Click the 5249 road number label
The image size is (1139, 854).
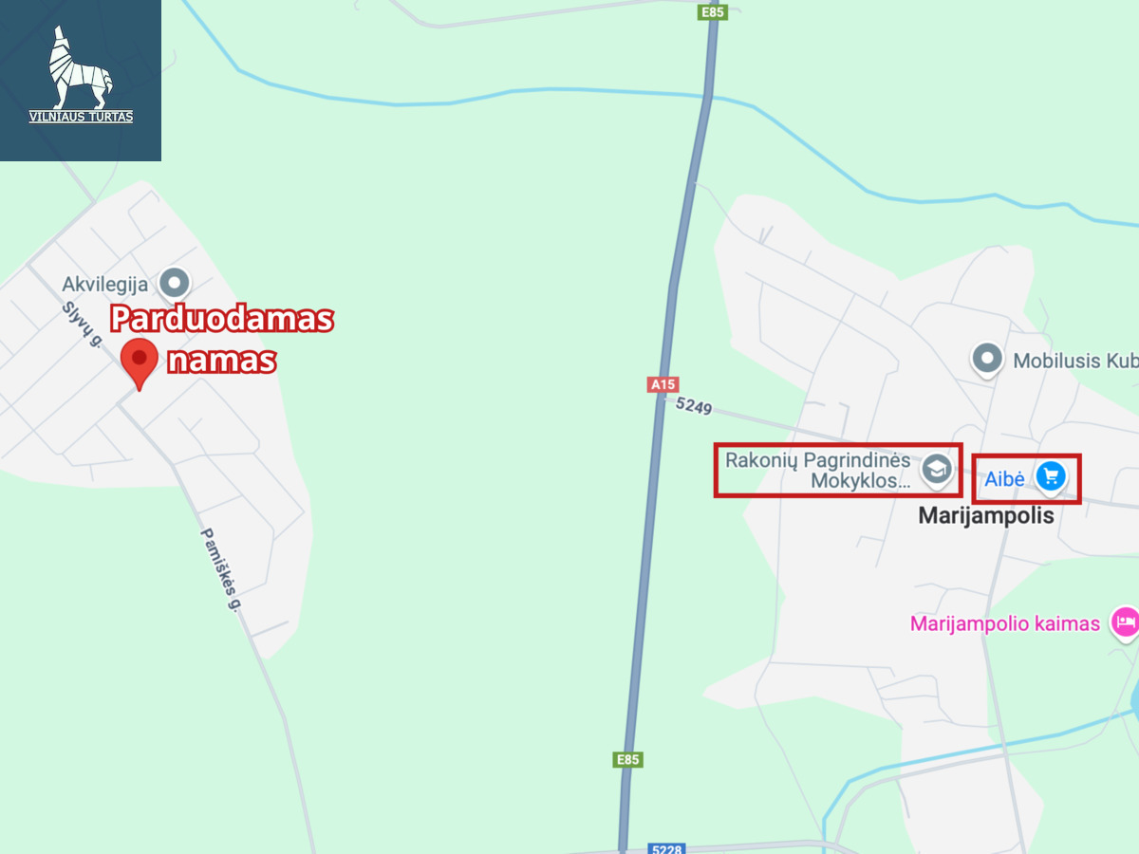click(x=694, y=405)
